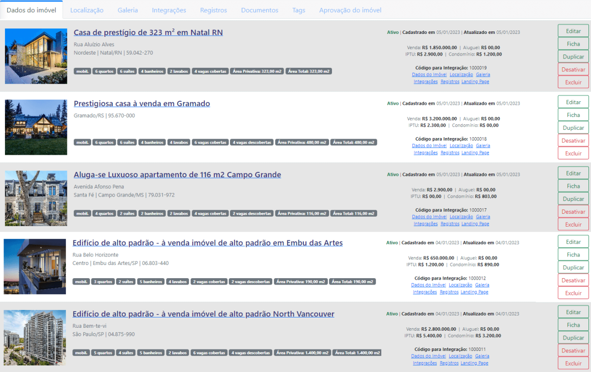Duplicate the Campo Grande listing
The height and width of the screenshot is (372, 591).
(573, 199)
